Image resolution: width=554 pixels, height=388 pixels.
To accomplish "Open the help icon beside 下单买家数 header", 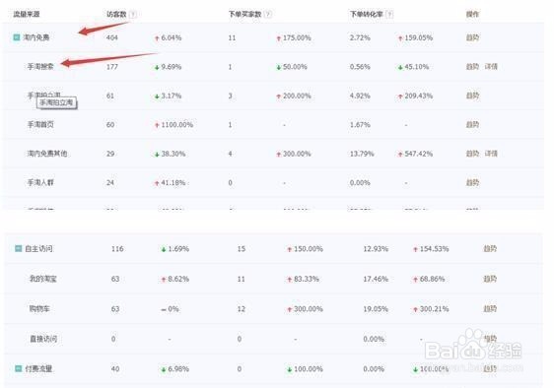I will (x=268, y=15).
